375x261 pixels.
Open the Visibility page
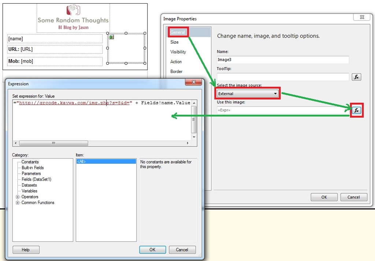(178, 52)
